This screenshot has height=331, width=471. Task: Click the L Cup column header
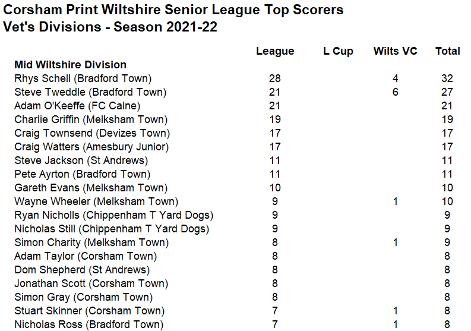tap(338, 52)
